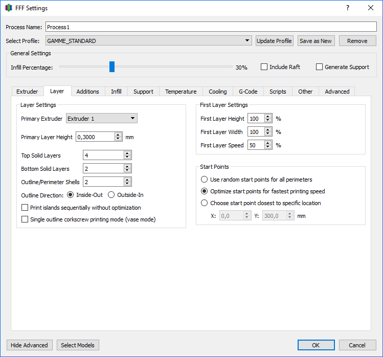Open the Select Profile dropdown
The height and width of the screenshot is (357, 383).
click(x=247, y=40)
